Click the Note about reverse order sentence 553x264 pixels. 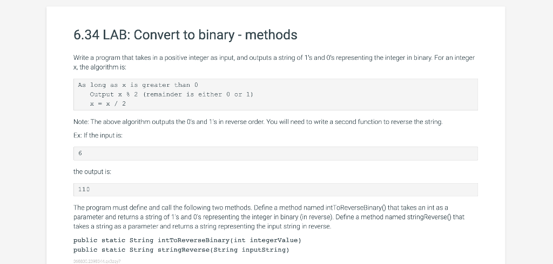tap(258, 122)
